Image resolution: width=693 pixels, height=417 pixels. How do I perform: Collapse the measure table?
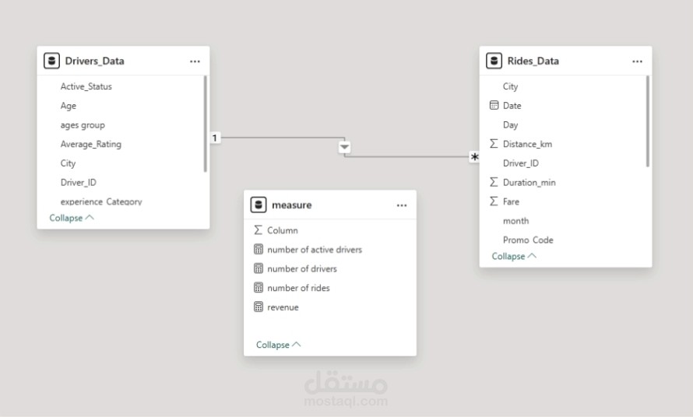point(278,345)
